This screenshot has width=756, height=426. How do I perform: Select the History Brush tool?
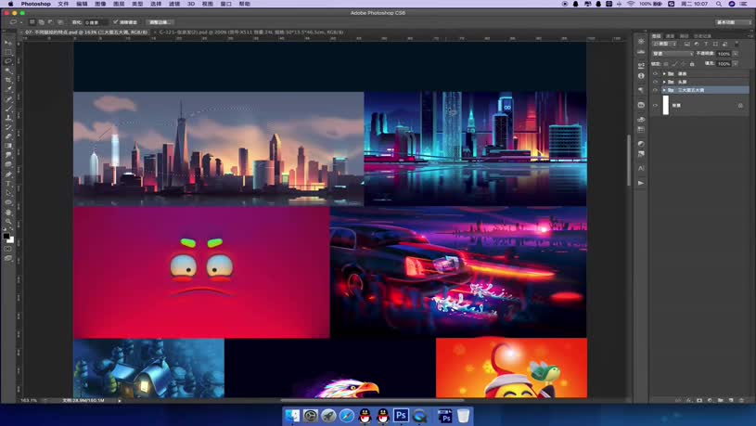coord(8,127)
